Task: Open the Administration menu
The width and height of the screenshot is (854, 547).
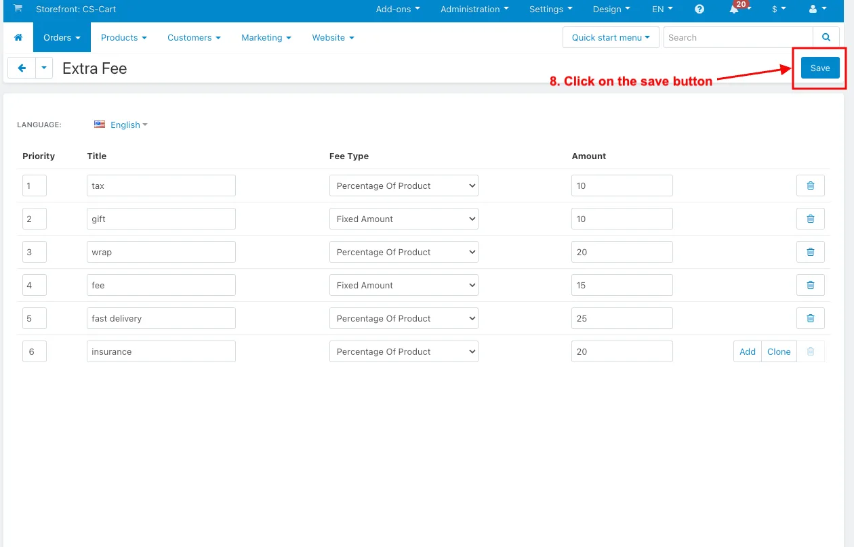Action: coord(474,9)
